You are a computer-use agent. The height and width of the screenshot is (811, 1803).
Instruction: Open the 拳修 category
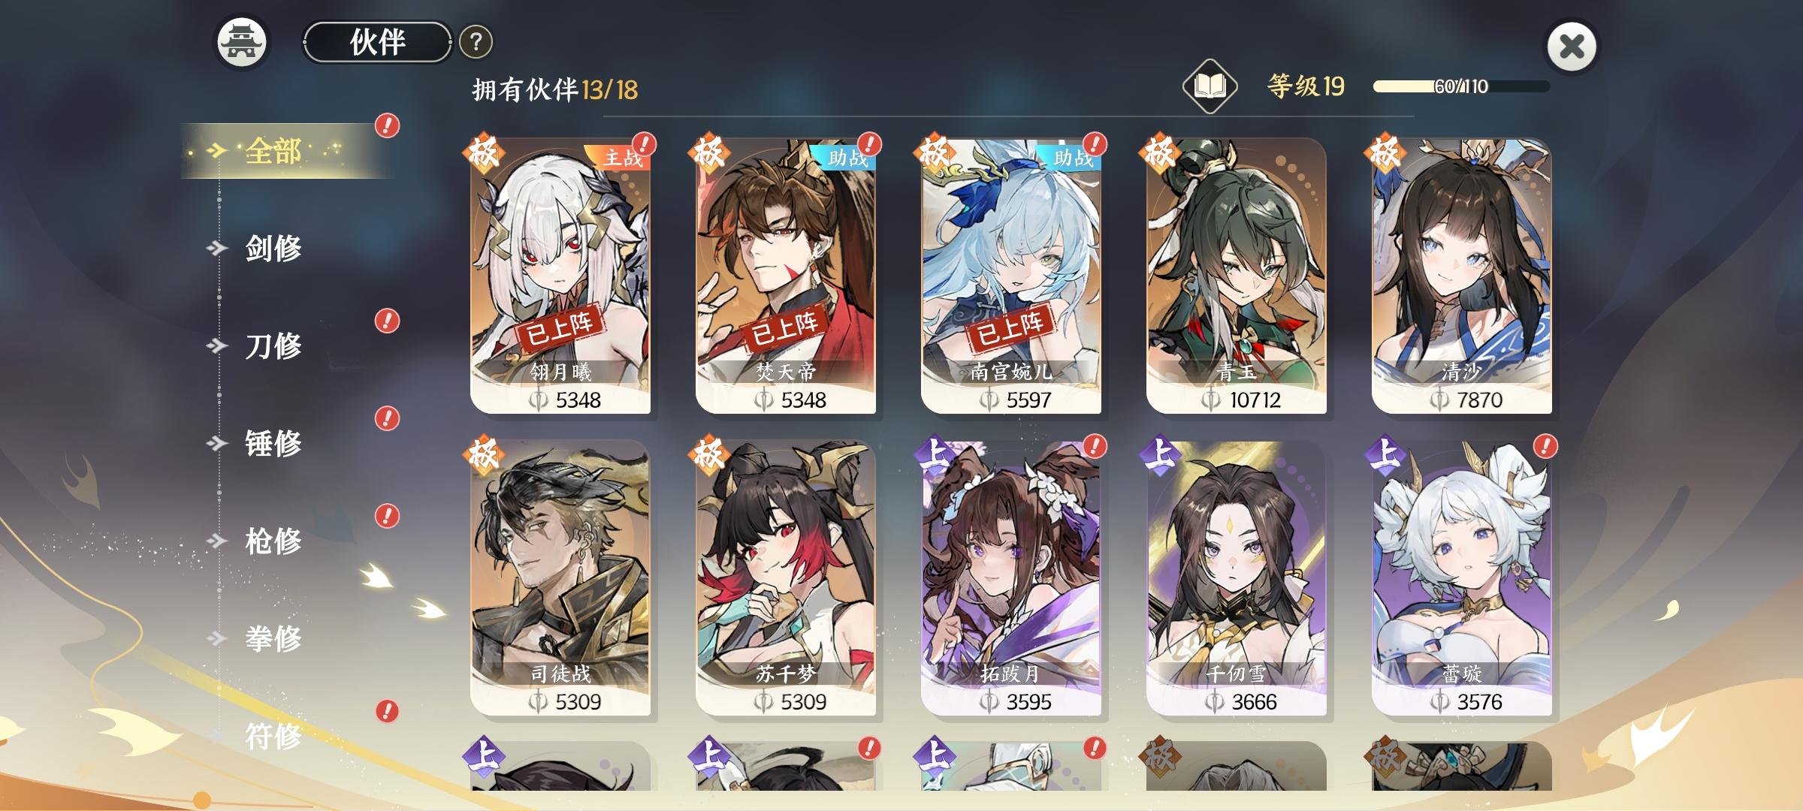(x=273, y=638)
